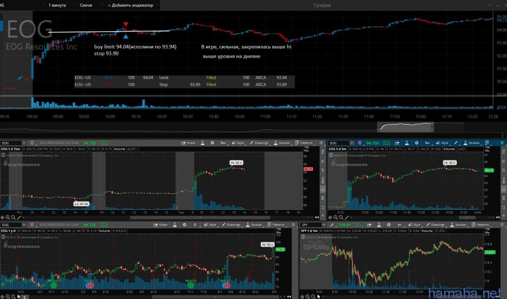Viewport: 507px width, 299px height.
Task: Open Studies menu in 5m EOG chart
Action: tap(472, 143)
